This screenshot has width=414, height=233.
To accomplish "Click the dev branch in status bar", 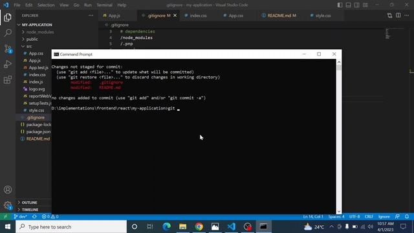I will [20, 217].
